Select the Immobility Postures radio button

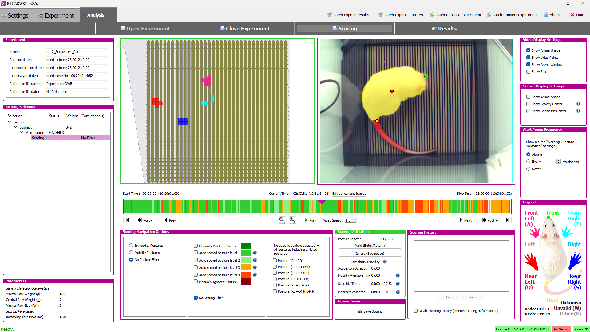[131, 246]
